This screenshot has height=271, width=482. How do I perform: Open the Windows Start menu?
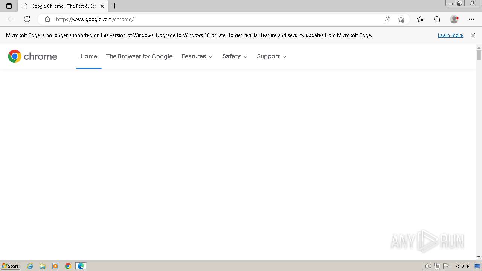10,266
